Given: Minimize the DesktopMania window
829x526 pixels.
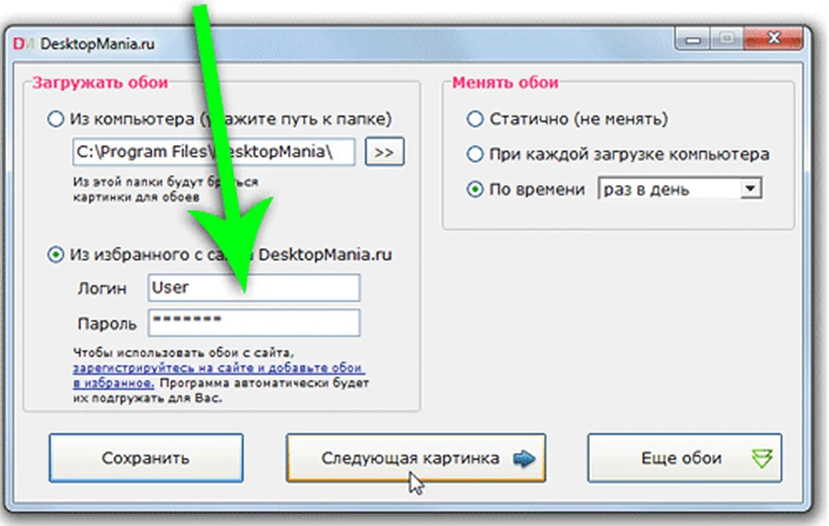Looking at the screenshot, I should [x=693, y=41].
